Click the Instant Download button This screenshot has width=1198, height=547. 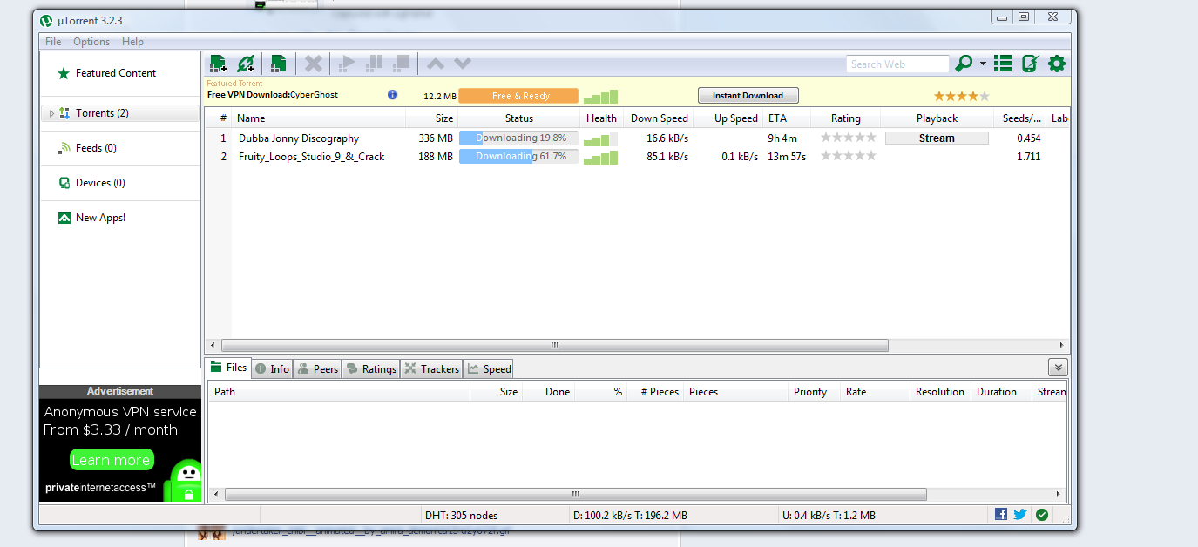point(748,96)
